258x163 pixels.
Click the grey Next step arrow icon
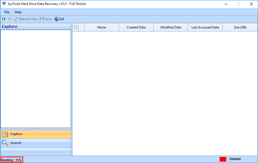pyautogui.click(x=10, y=19)
